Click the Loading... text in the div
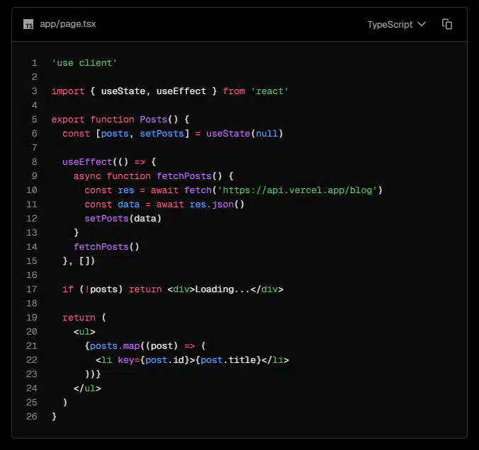Viewport: 479px width, 450px height. (222, 289)
